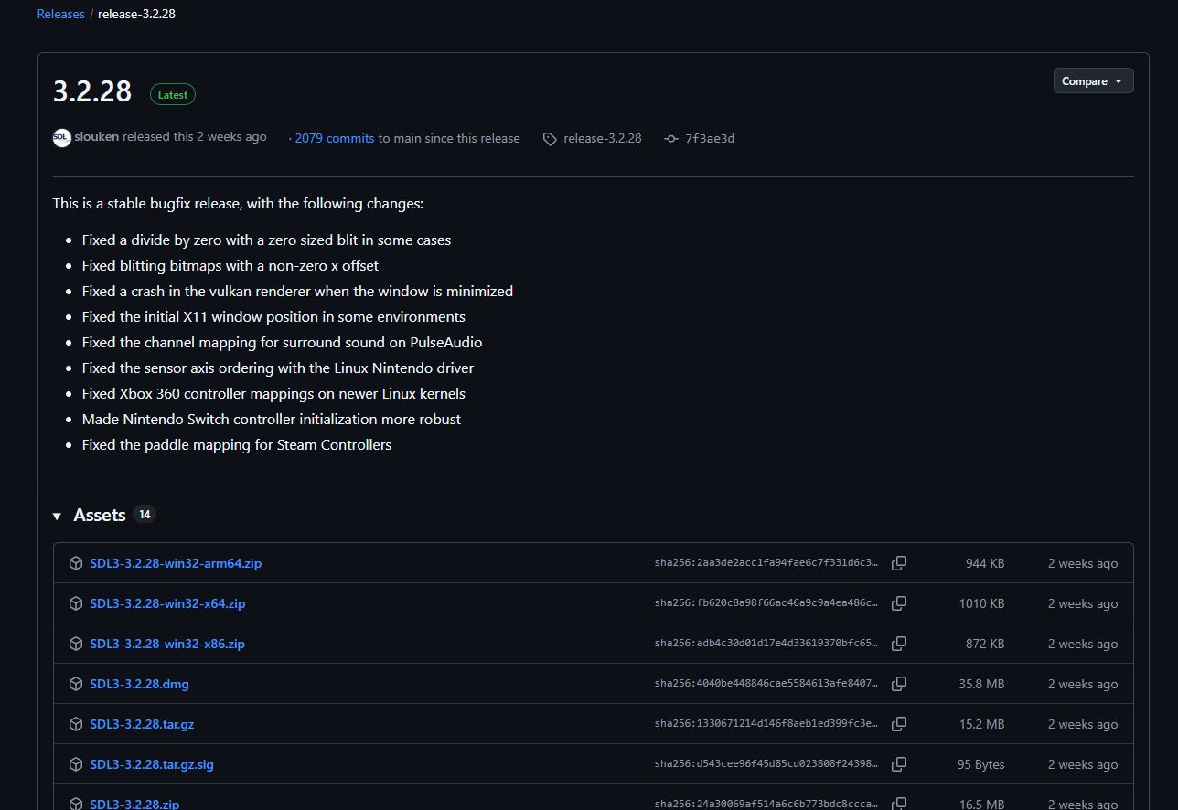Click the Xbox 360 controller mappings bullet
The width and height of the screenshot is (1178, 810).
273,393
